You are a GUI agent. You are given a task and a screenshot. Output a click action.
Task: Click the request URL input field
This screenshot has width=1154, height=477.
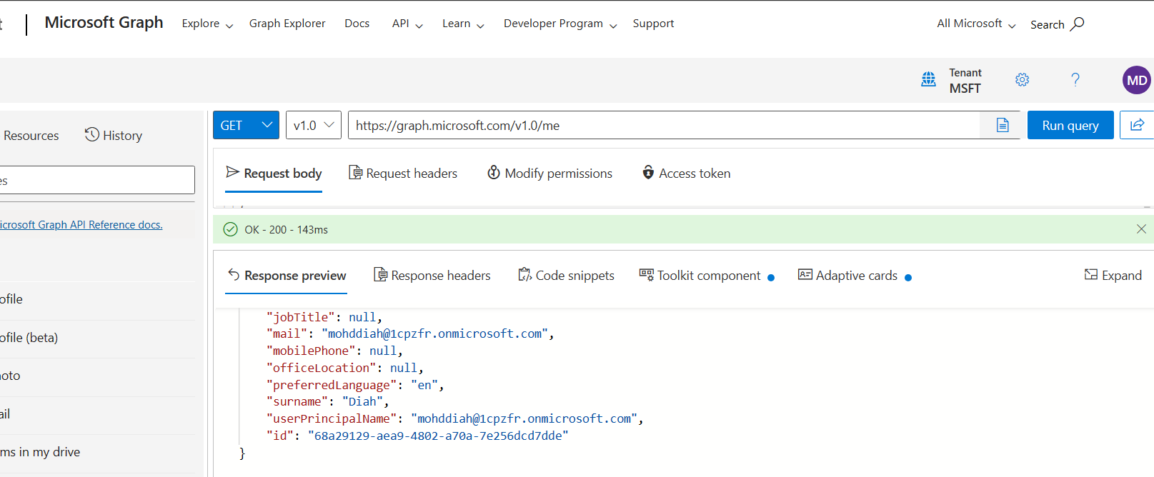(665, 125)
